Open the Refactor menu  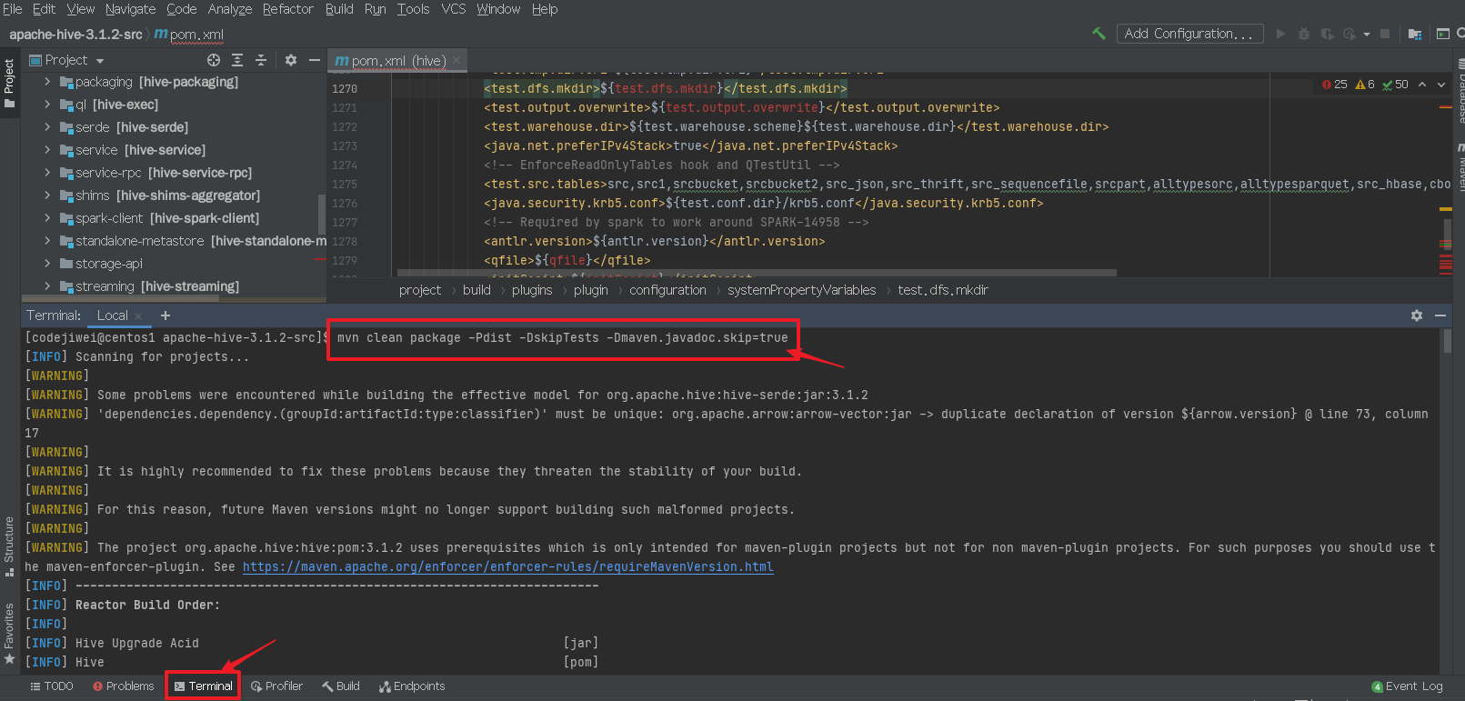point(287,9)
